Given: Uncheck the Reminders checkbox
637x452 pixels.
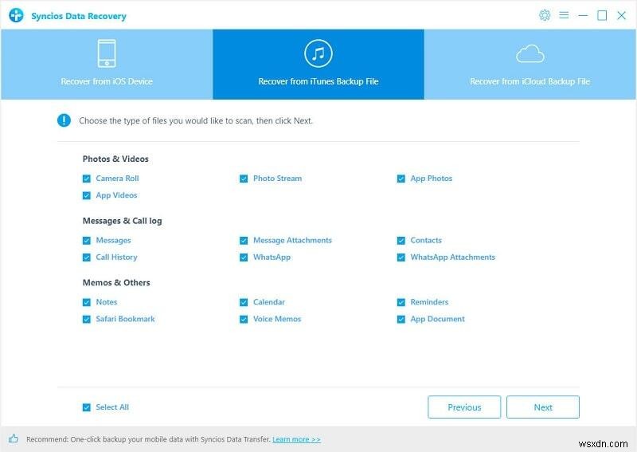Looking at the screenshot, I should coord(401,302).
